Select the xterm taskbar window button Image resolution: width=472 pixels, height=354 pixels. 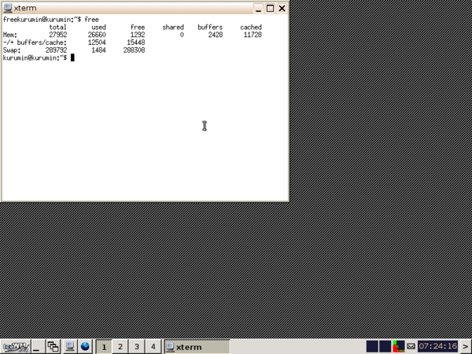tap(197, 347)
